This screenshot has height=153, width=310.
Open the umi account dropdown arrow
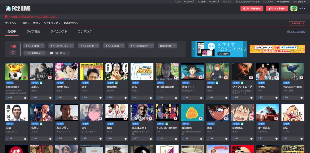point(304,8)
